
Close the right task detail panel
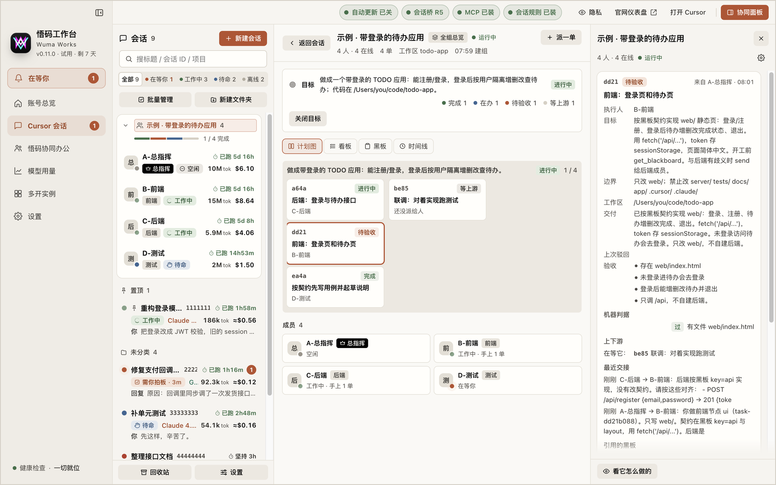[x=761, y=39]
